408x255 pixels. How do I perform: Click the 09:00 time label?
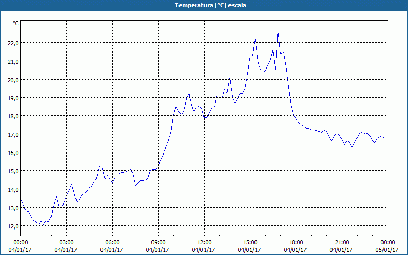pos(158,242)
